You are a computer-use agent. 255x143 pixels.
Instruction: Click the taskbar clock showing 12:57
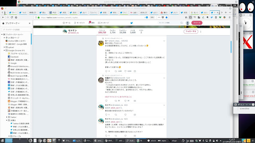point(232,141)
